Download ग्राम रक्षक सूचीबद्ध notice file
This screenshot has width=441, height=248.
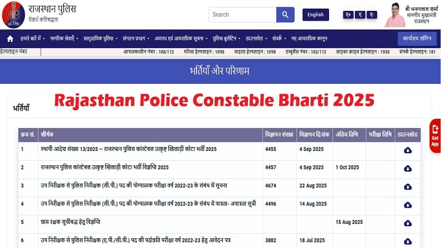point(408,223)
